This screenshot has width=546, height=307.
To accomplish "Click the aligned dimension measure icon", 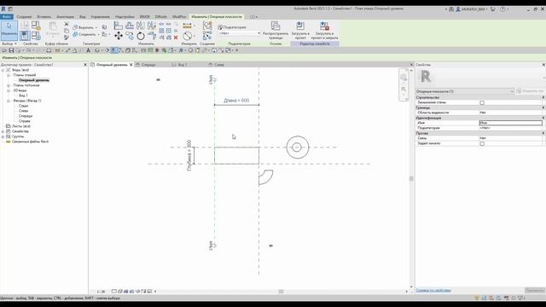I will (188, 26).
